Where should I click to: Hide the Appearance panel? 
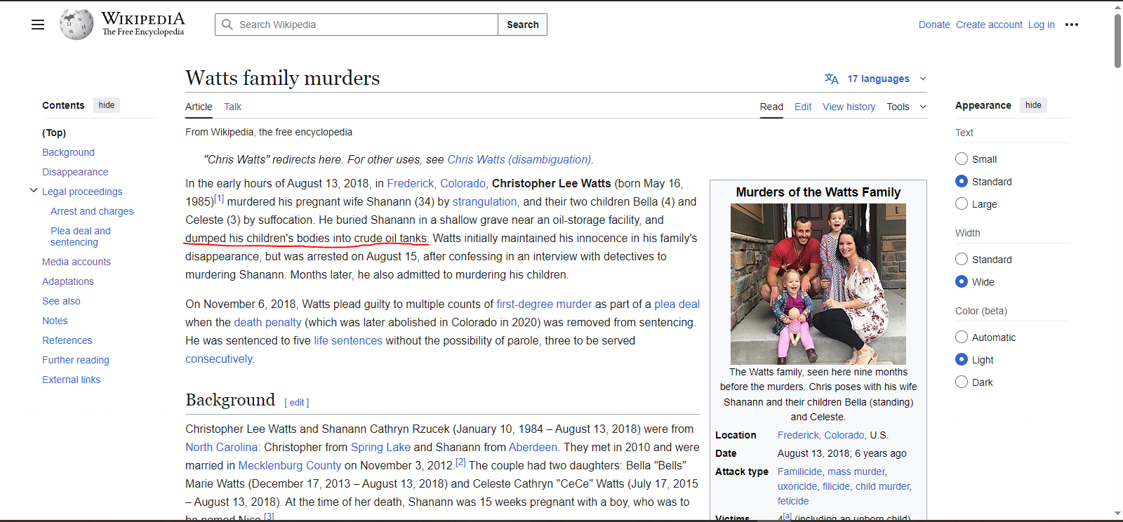pos(1033,105)
